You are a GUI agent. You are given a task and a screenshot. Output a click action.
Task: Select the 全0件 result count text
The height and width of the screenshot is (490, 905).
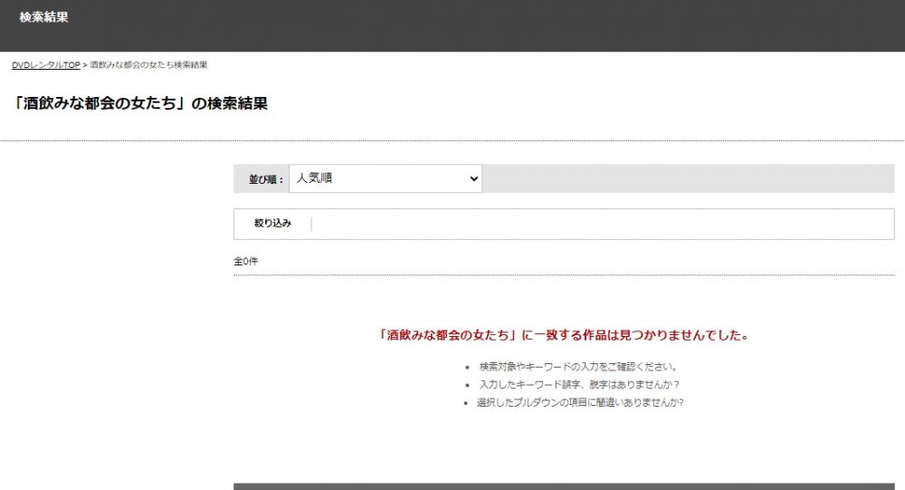pos(246,262)
